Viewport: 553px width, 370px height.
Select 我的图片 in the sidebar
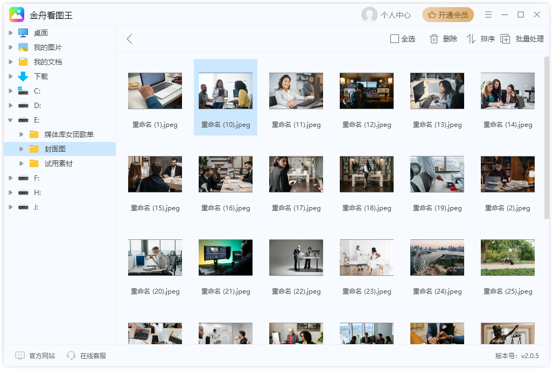47,47
